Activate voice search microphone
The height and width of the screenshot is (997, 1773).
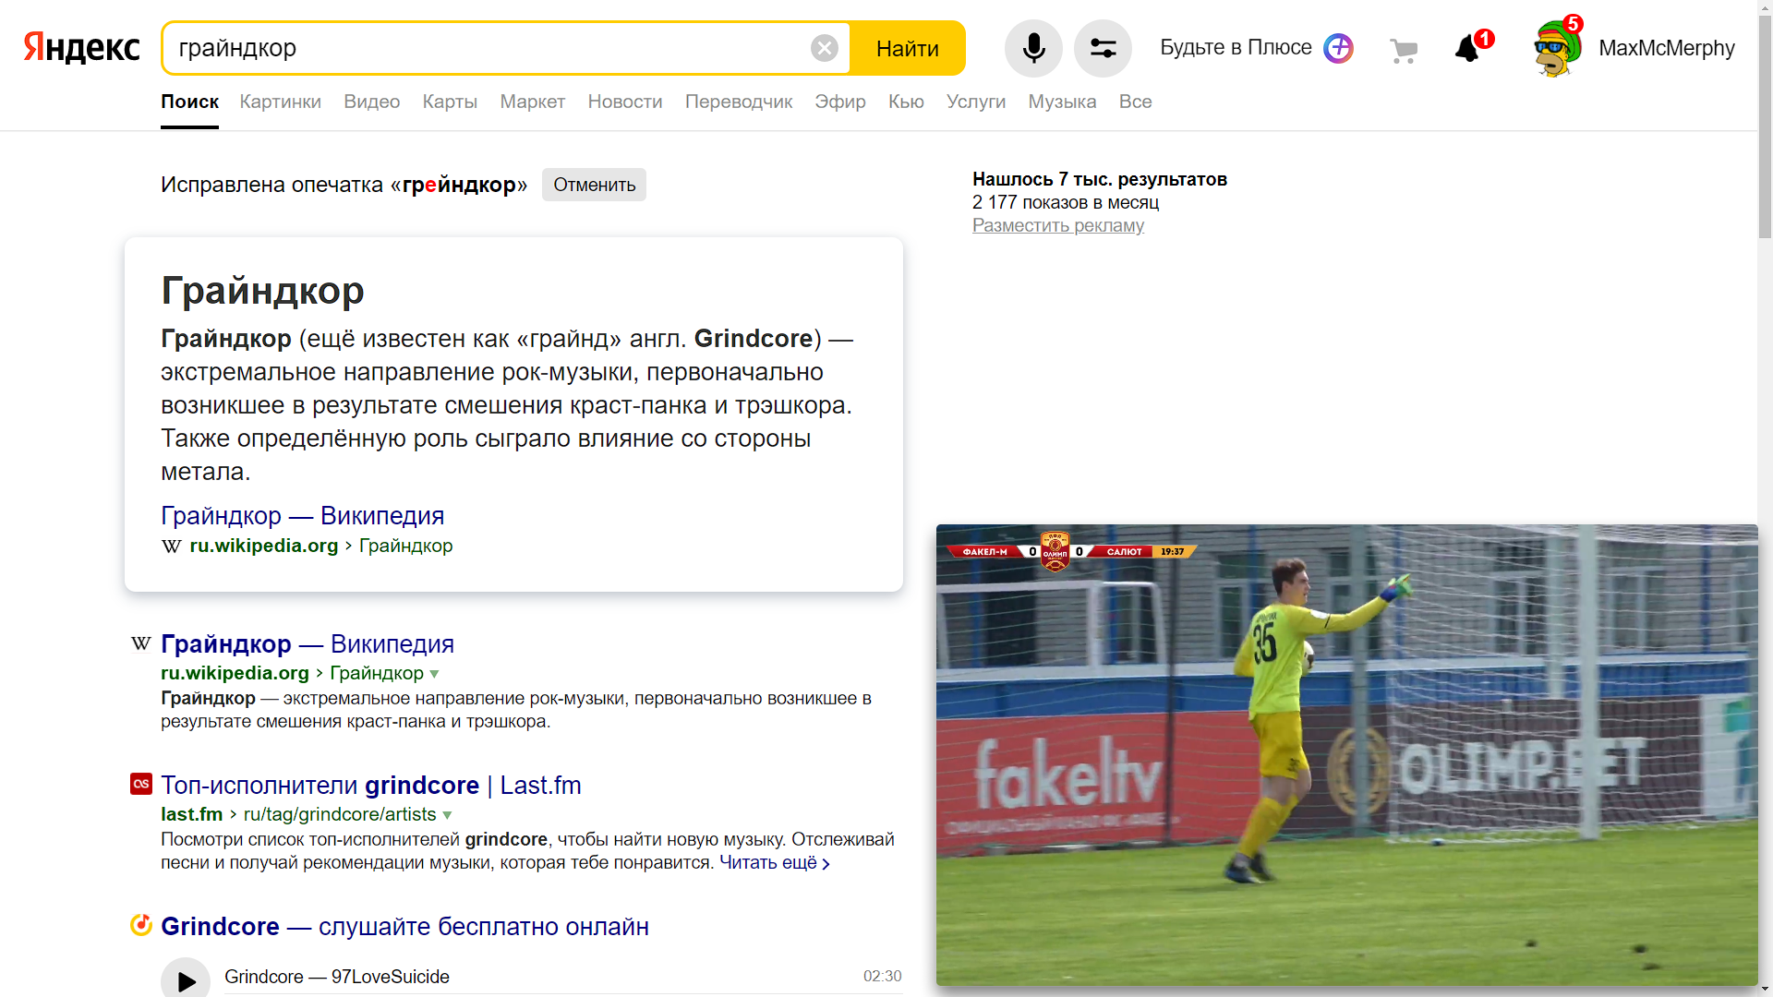tap(1033, 48)
